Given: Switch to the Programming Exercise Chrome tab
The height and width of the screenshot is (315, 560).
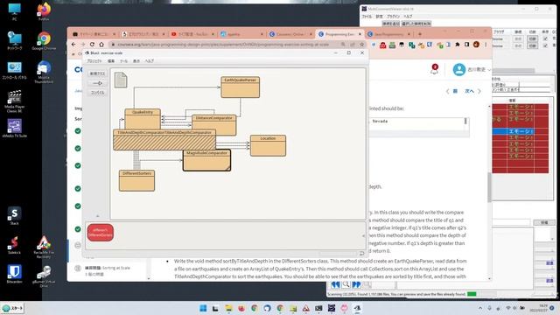Looking at the screenshot, I should tap(339, 34).
